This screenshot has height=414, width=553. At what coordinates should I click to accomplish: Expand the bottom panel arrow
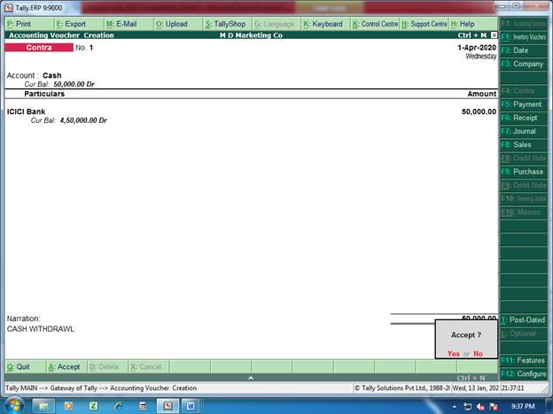coord(251,378)
